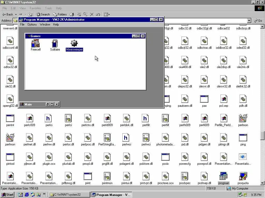The width and height of the screenshot is (265, 198).
Task: Click the History toolbar icon
Action: coord(72,14)
